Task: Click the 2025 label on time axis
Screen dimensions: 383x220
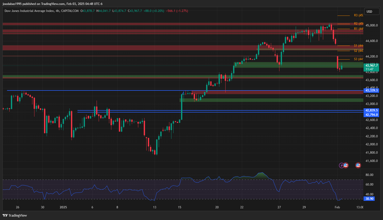Action: pos(63,207)
